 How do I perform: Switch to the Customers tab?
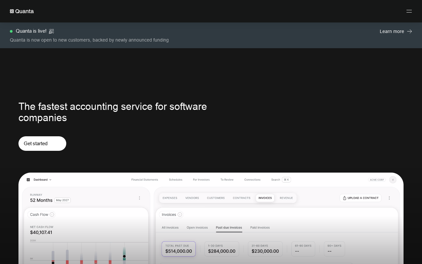click(216, 198)
